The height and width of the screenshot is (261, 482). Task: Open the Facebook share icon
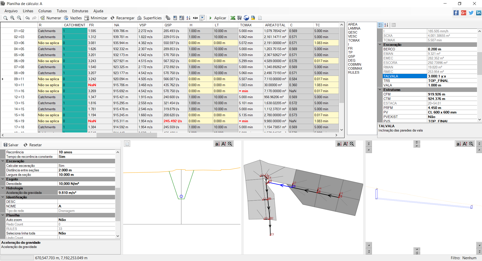[x=456, y=13]
